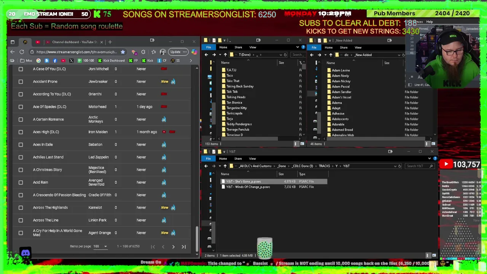Expand the ribbon in T(Done) window

298,47
